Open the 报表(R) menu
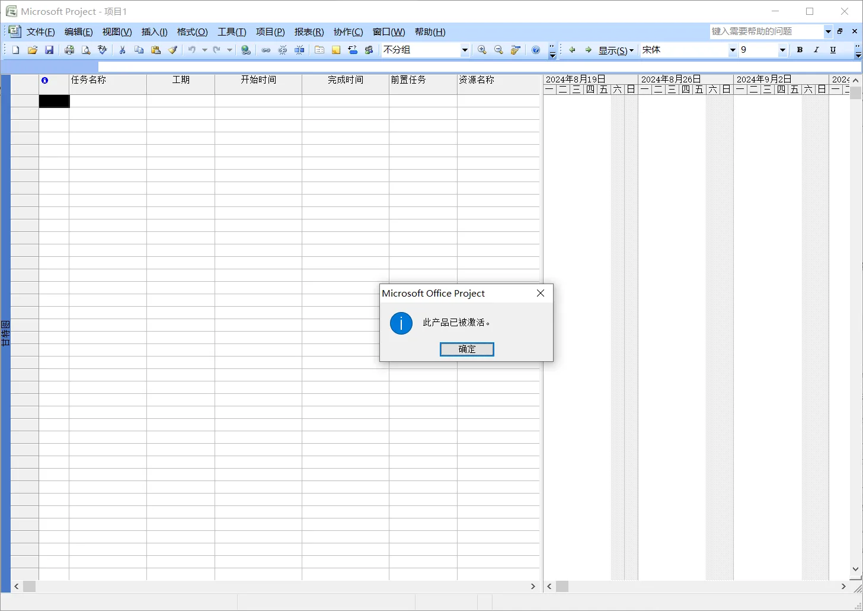The height and width of the screenshot is (611, 863). (x=309, y=32)
